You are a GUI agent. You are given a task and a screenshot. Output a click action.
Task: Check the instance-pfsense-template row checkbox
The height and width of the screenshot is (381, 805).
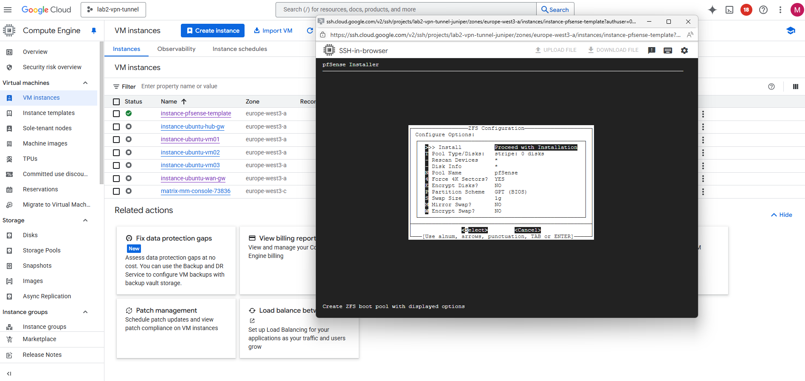pos(116,114)
